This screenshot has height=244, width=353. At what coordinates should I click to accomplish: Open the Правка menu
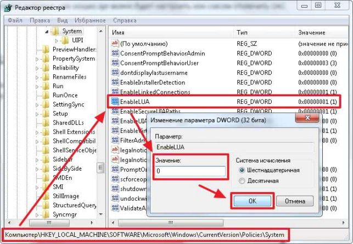pyautogui.click(x=40, y=20)
